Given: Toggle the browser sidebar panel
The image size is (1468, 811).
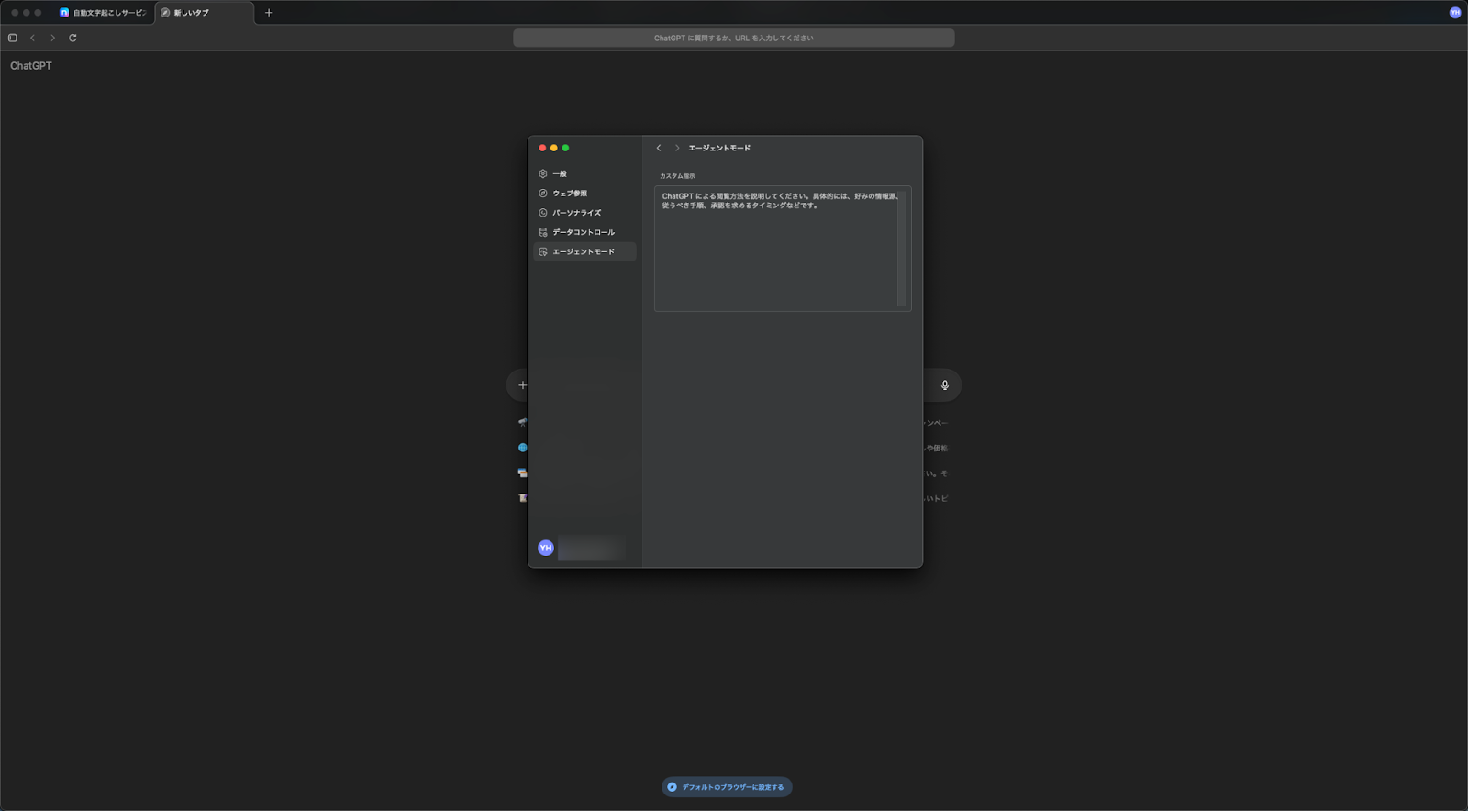Looking at the screenshot, I should point(13,38).
